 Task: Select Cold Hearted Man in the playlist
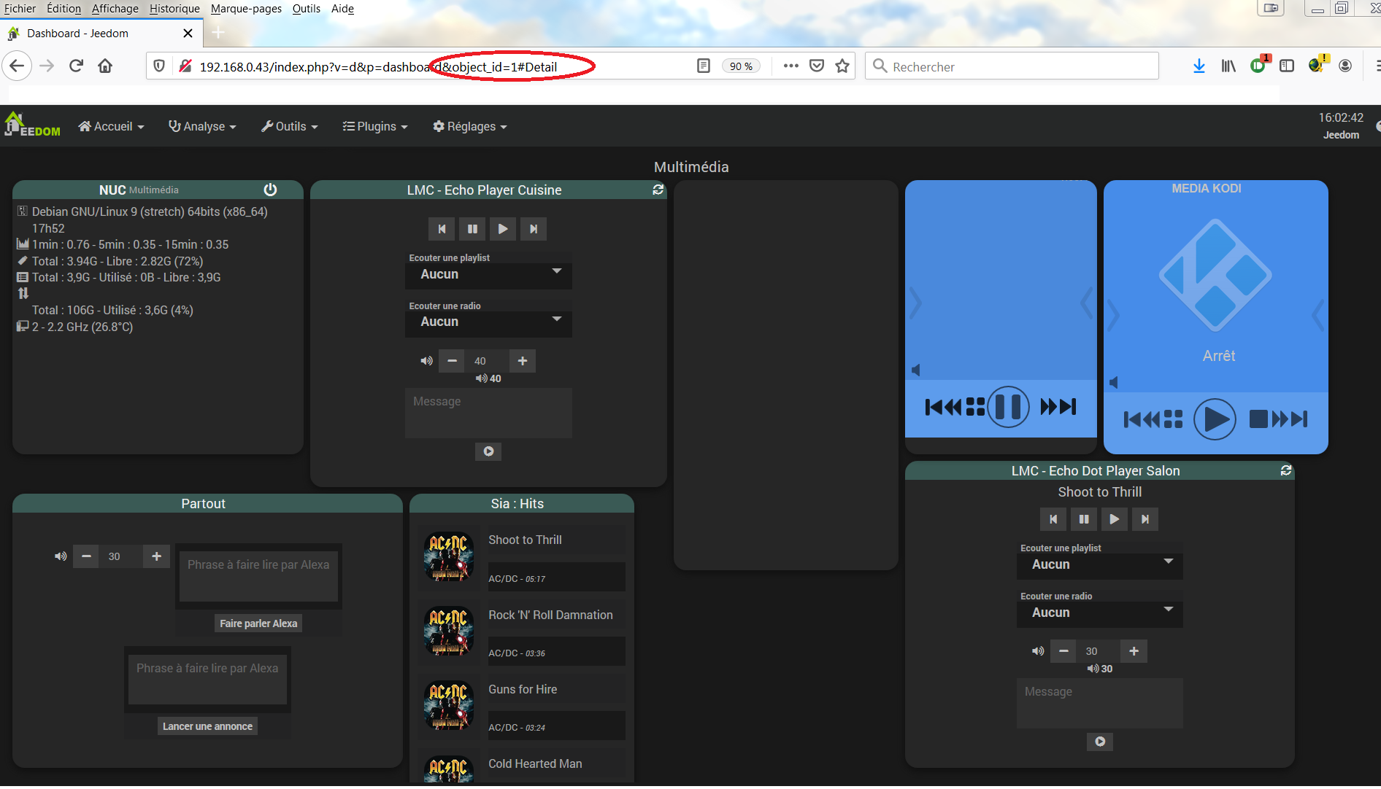pyautogui.click(x=535, y=764)
